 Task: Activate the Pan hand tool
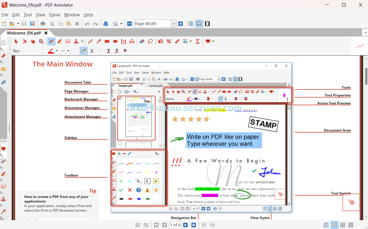tap(33, 41)
